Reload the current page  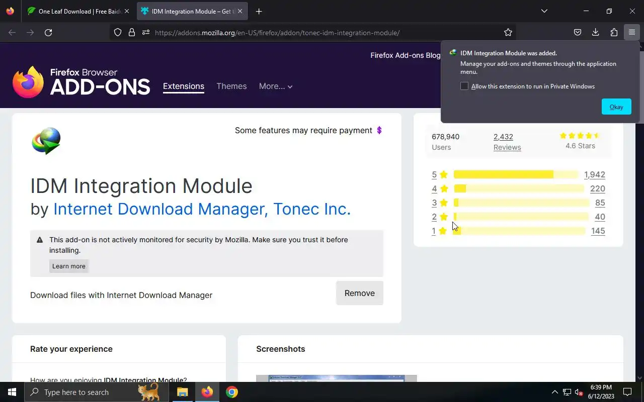pos(48,32)
